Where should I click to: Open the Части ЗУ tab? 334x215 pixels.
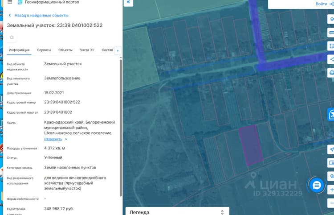87,50
